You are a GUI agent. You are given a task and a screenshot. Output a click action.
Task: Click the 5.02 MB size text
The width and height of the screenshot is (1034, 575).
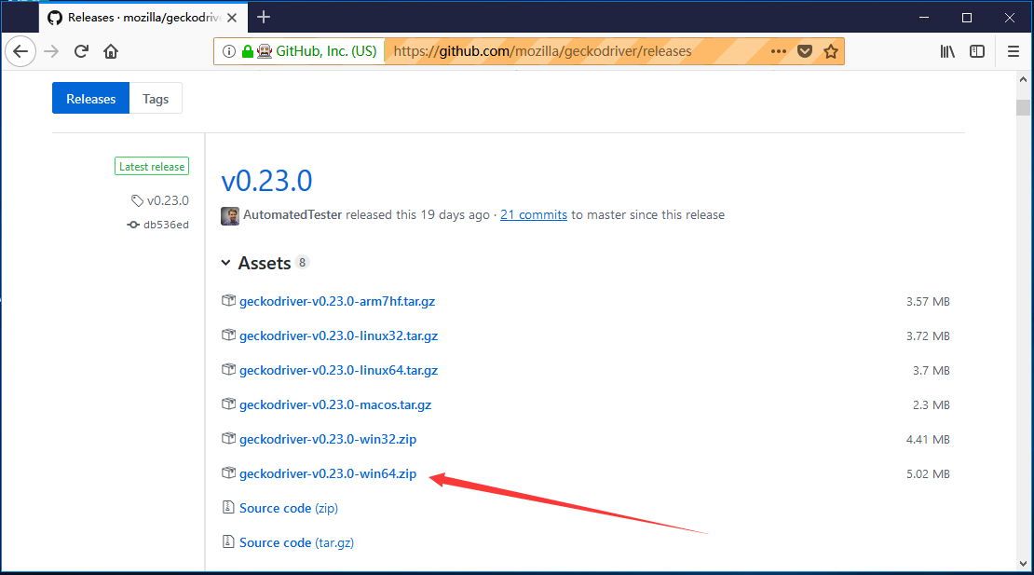click(928, 474)
